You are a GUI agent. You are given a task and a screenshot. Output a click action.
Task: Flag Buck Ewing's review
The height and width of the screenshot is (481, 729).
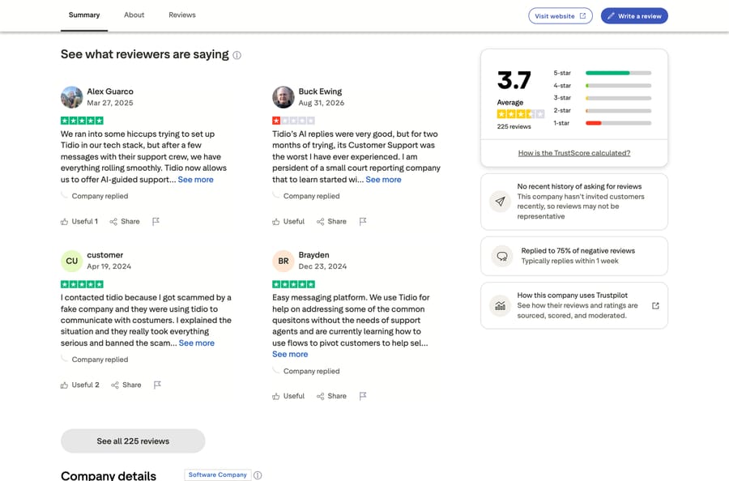363,221
